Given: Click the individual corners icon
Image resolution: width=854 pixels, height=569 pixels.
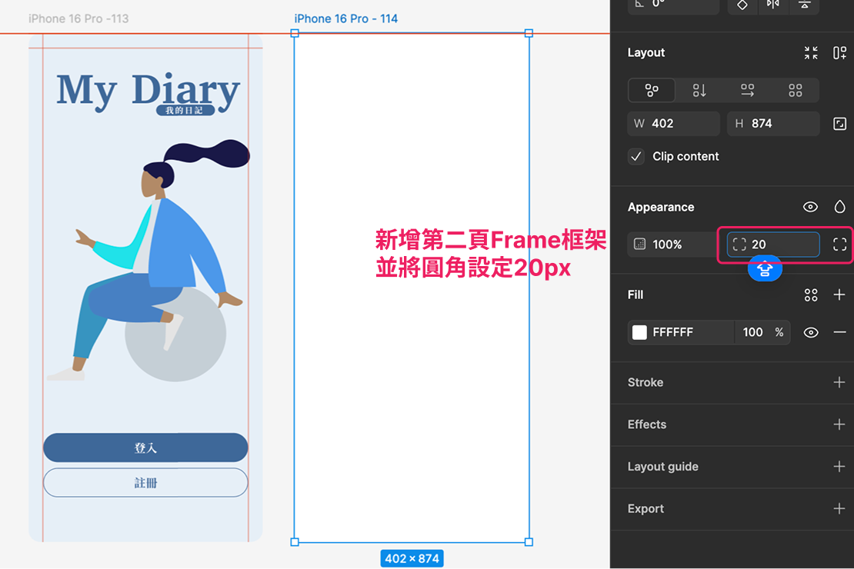Looking at the screenshot, I should 839,245.
